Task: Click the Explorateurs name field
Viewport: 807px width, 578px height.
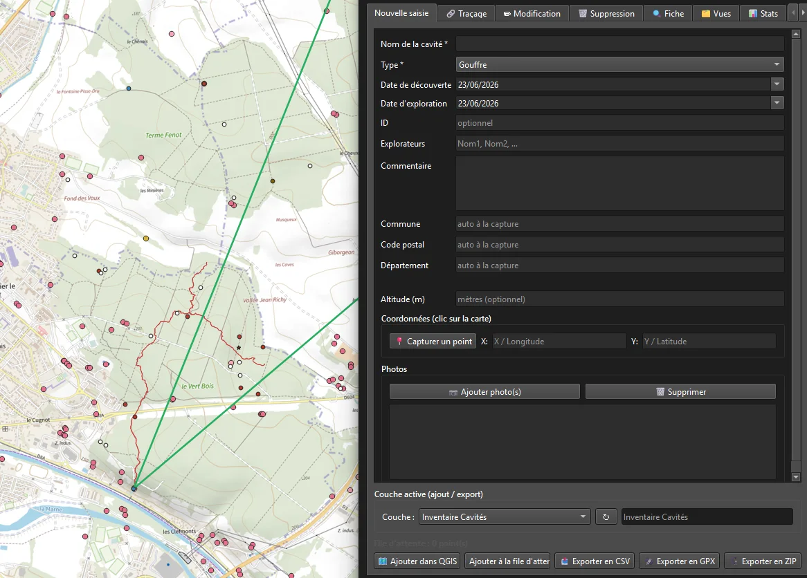Action: click(x=619, y=144)
